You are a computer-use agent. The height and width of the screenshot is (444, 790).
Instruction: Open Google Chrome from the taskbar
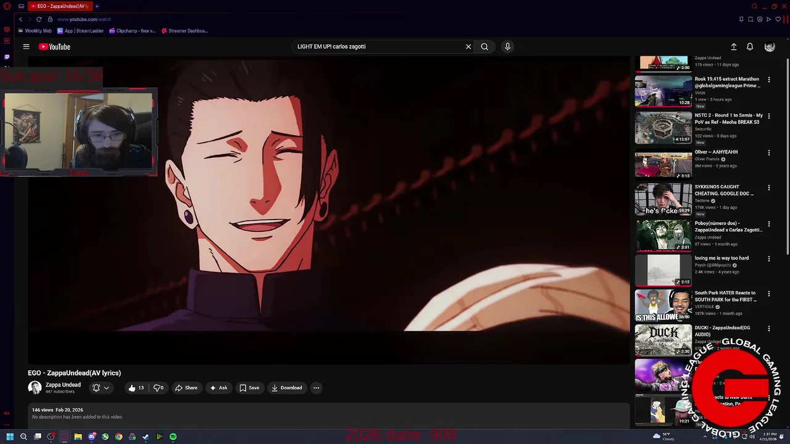(118, 437)
